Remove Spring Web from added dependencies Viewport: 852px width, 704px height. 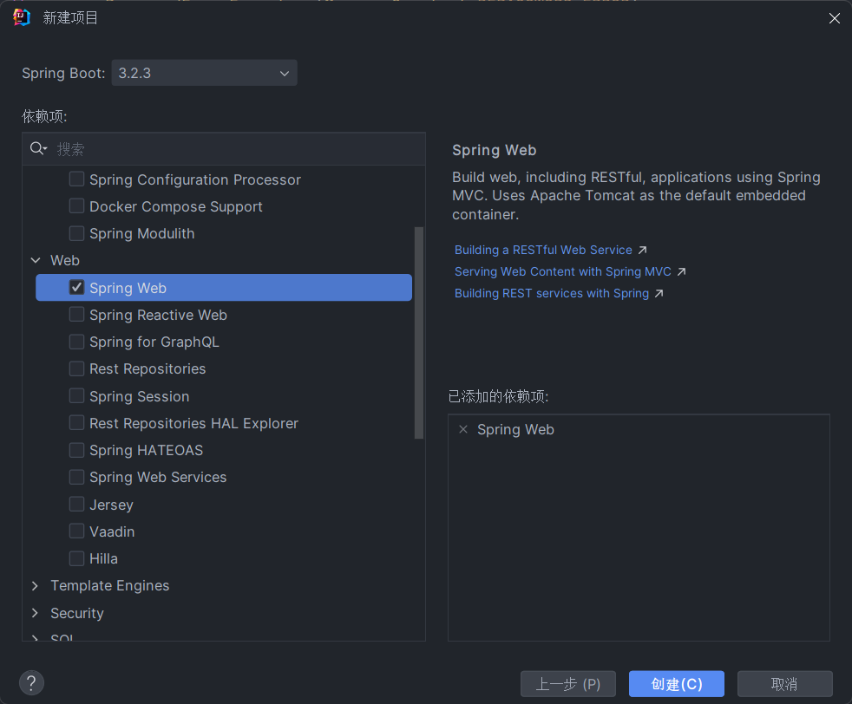point(462,430)
